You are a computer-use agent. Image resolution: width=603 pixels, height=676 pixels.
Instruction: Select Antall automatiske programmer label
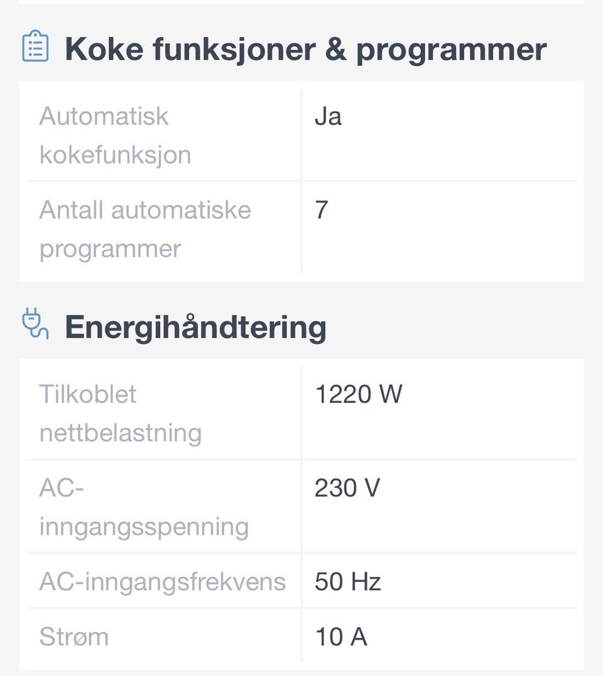pos(145,229)
